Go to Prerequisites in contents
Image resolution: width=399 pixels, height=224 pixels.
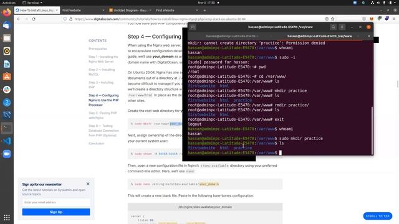pyautogui.click(x=98, y=49)
